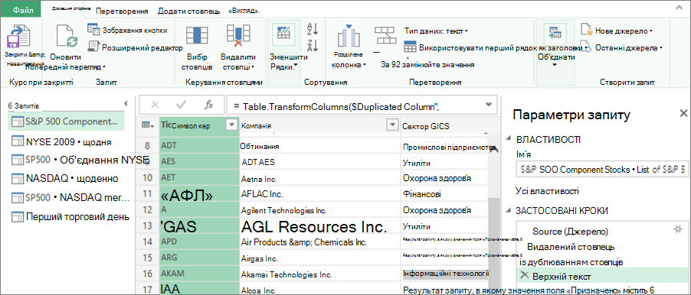Open the Об'єднати dropdown arrow
The image size is (691, 295).
555,65
